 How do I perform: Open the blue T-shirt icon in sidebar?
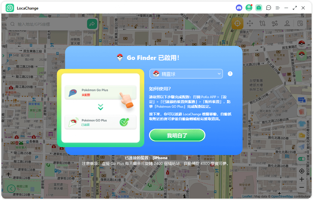click(302, 124)
